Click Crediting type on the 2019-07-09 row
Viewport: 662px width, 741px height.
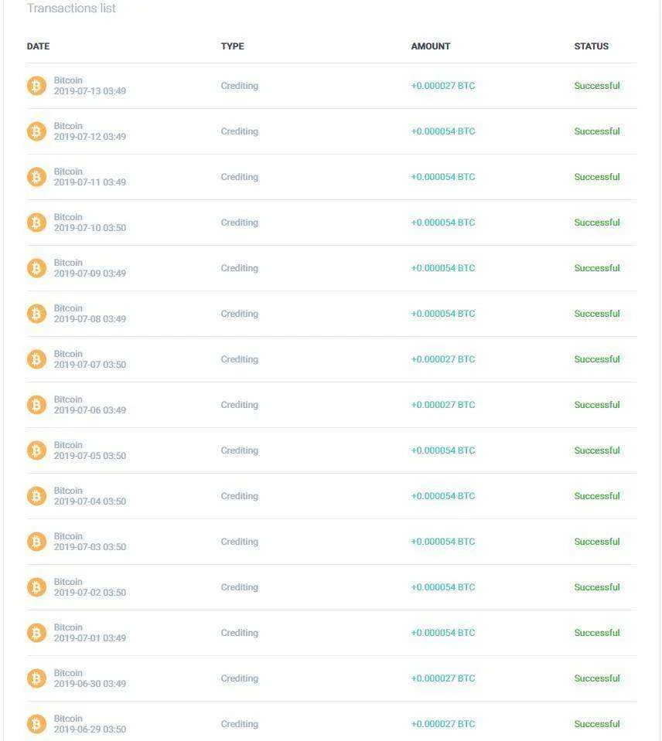click(x=240, y=268)
